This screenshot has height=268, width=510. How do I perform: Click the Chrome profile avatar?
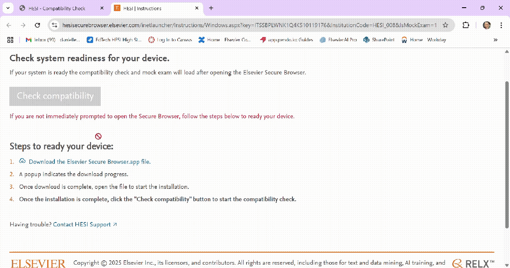click(x=487, y=25)
